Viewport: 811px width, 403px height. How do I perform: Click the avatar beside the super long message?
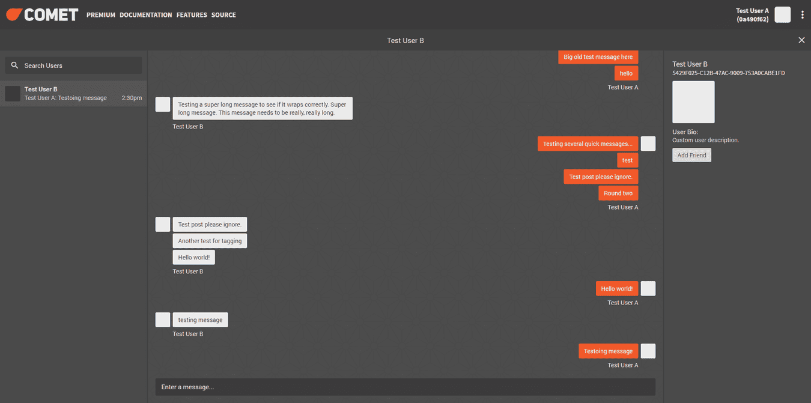(x=163, y=105)
